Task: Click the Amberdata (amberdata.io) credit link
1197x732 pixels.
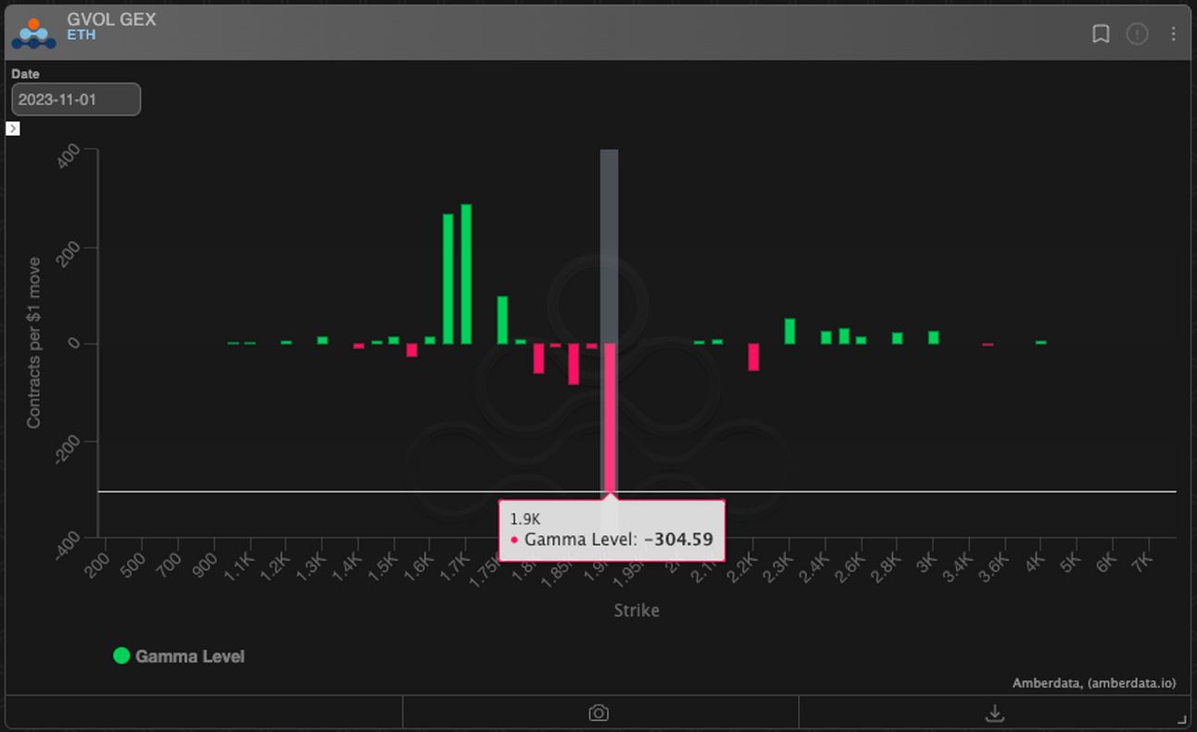Action: pos(1094,683)
